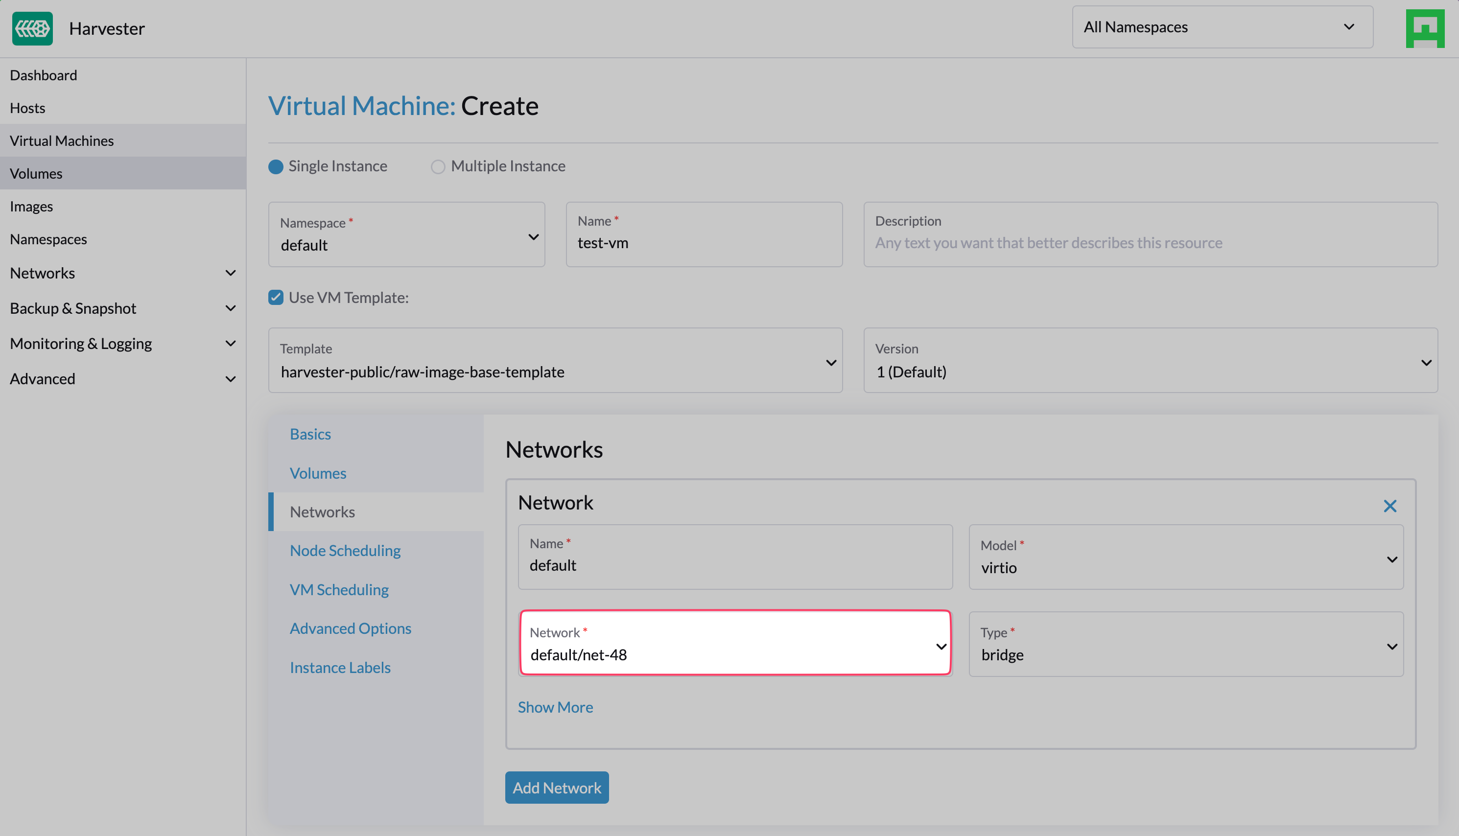Image resolution: width=1459 pixels, height=836 pixels.
Task: Open the Node Scheduling tab
Action: click(x=345, y=550)
